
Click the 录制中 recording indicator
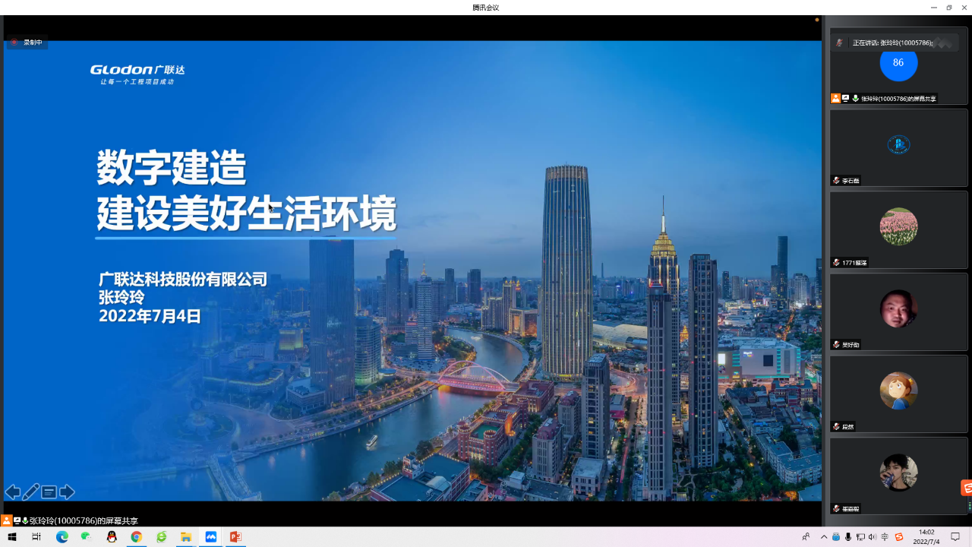pos(27,43)
